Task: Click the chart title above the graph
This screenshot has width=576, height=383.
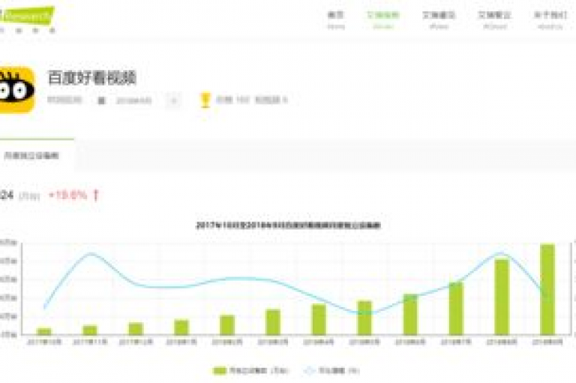Action: pos(288,225)
